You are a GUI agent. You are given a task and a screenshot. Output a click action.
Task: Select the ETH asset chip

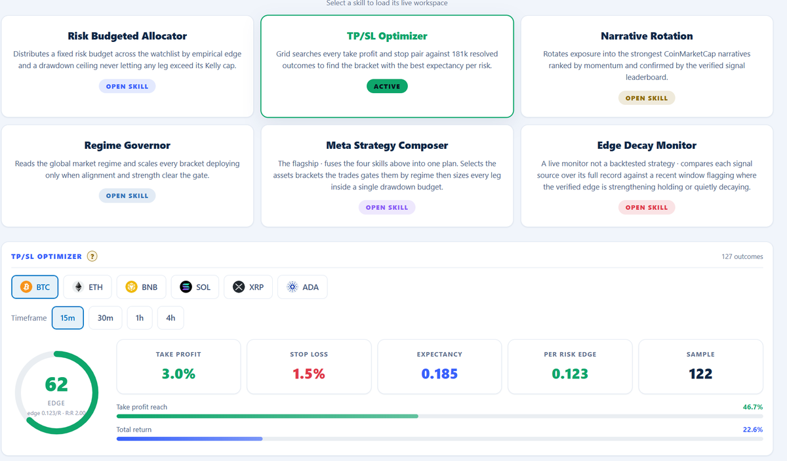tap(87, 287)
